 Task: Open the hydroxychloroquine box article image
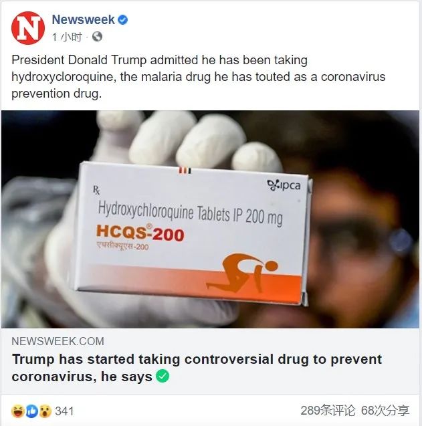pyautogui.click(x=210, y=219)
